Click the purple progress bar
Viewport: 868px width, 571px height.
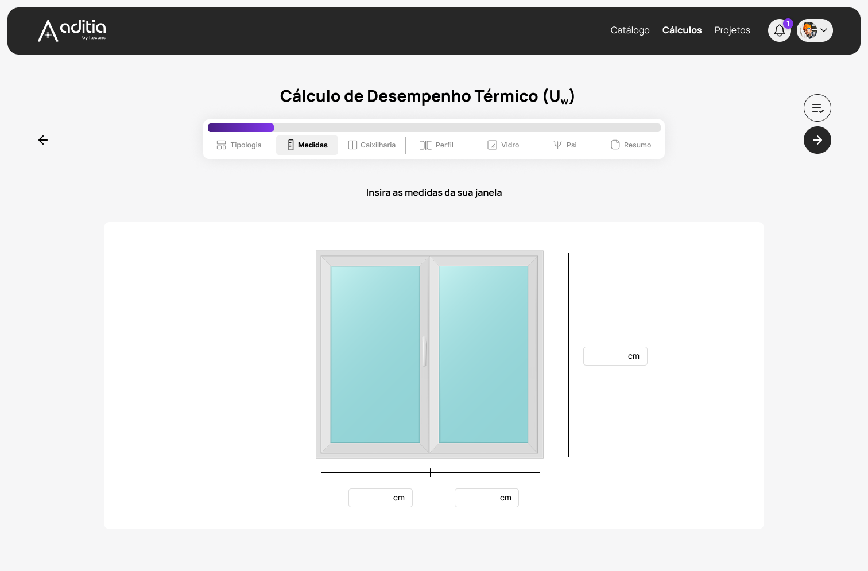tap(241, 127)
